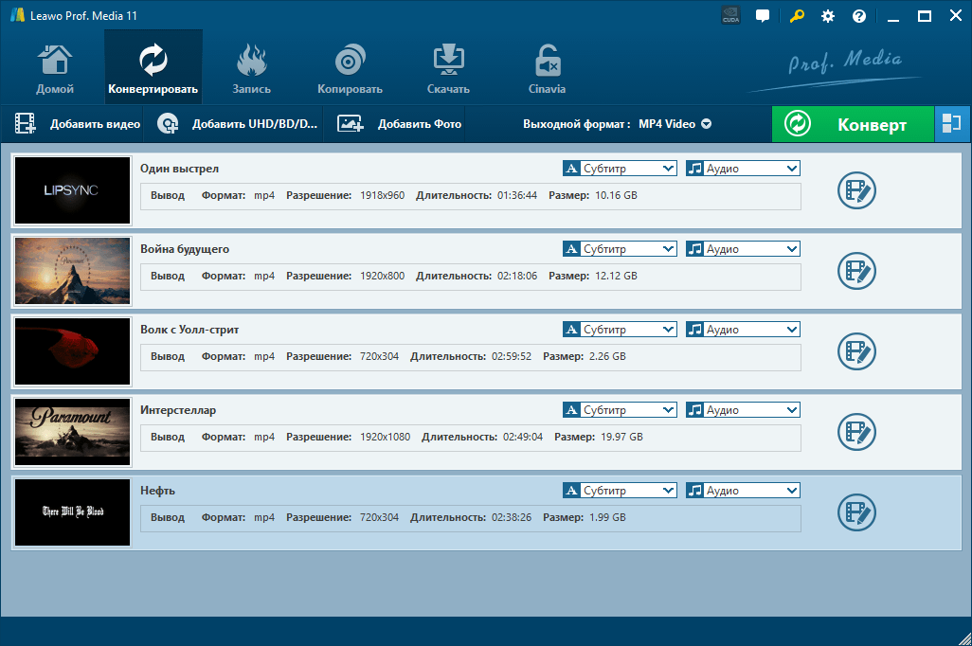Screen dimensions: 972x646
Task: Click the CUDA GPU acceleration icon
Action: point(730,16)
